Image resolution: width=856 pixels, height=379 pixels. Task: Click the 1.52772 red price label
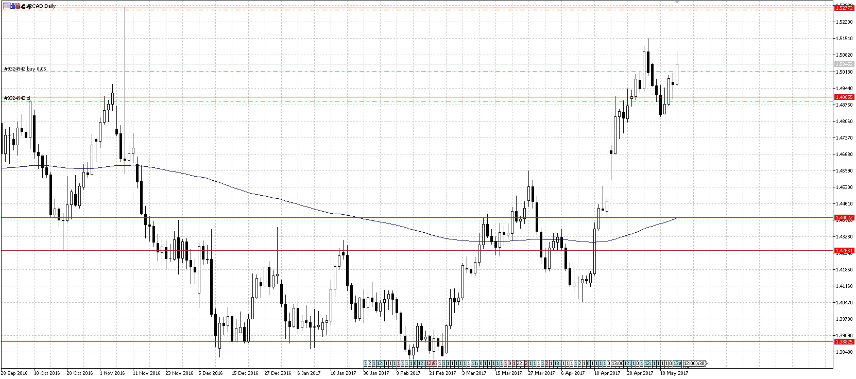844,8
